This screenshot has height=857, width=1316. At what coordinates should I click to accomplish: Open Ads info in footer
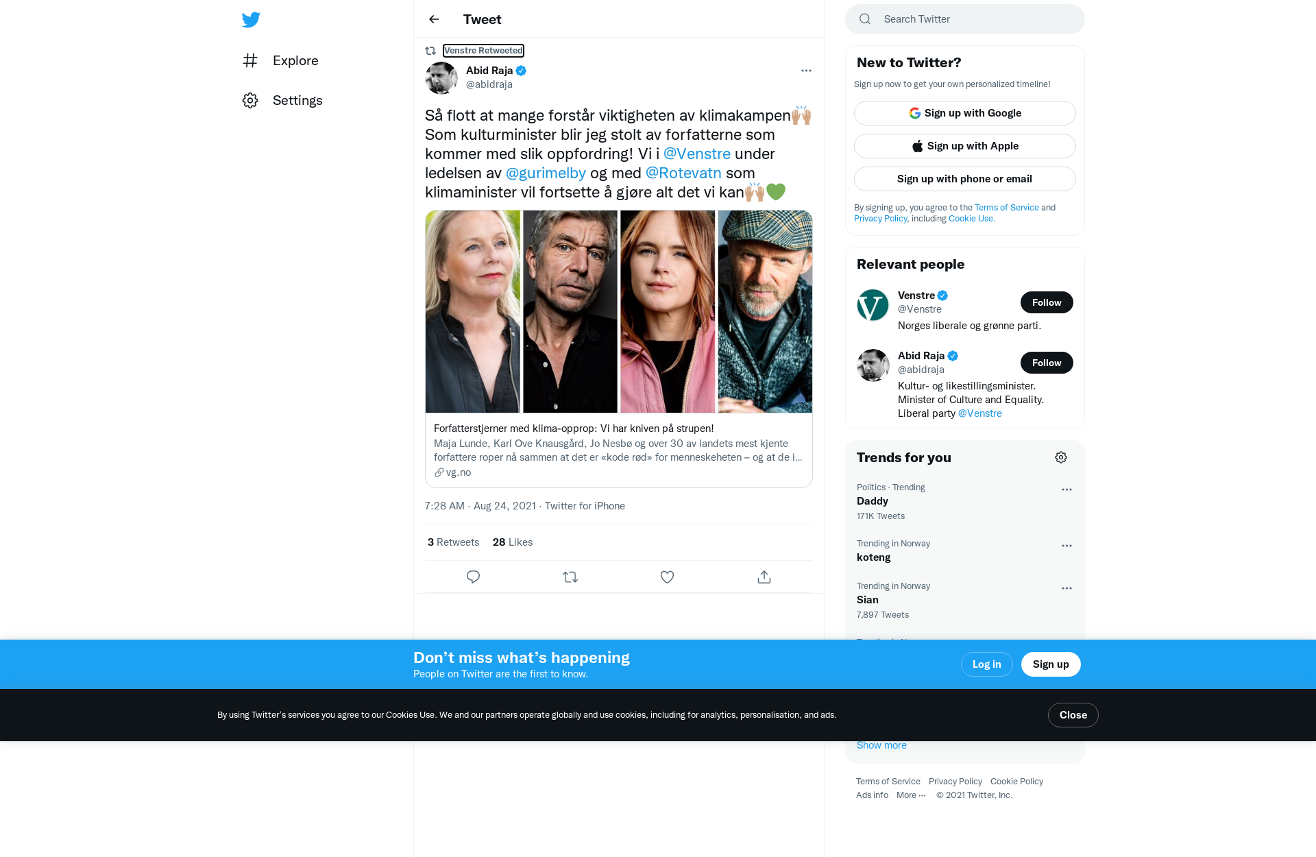pos(872,795)
